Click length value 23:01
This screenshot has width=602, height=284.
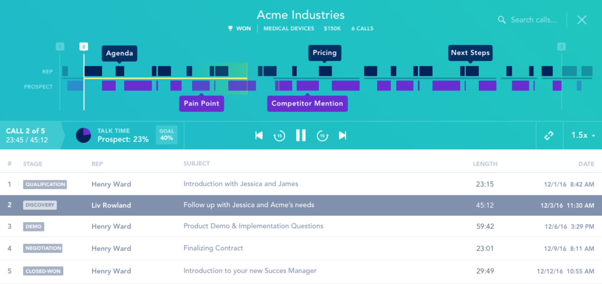pyautogui.click(x=485, y=249)
